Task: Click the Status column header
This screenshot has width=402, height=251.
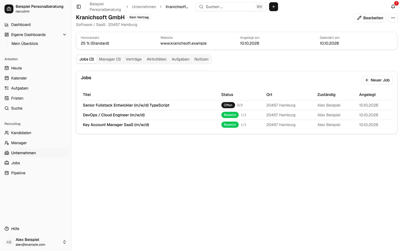Action: [x=227, y=95]
